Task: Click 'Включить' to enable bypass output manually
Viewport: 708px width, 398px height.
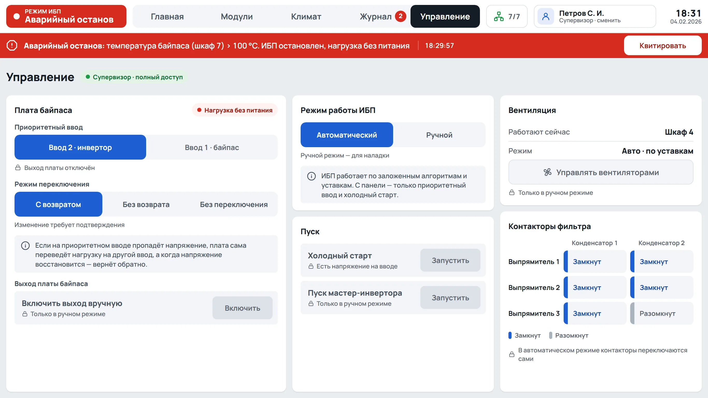Action: click(x=242, y=308)
